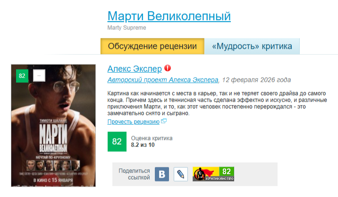Click the review excerpt paragraph text
Screen dimensions: 338x197
(217, 103)
